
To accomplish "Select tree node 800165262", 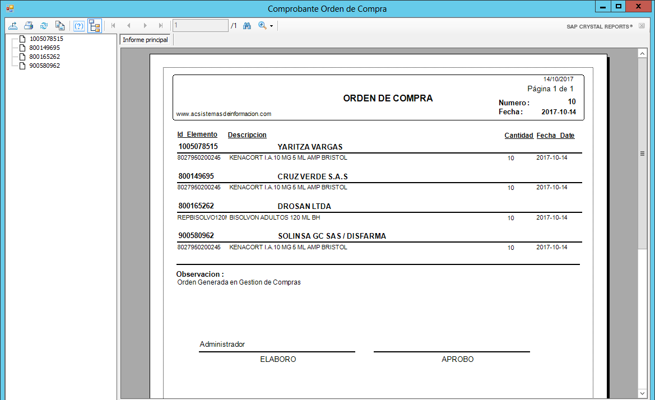I will click(x=44, y=57).
